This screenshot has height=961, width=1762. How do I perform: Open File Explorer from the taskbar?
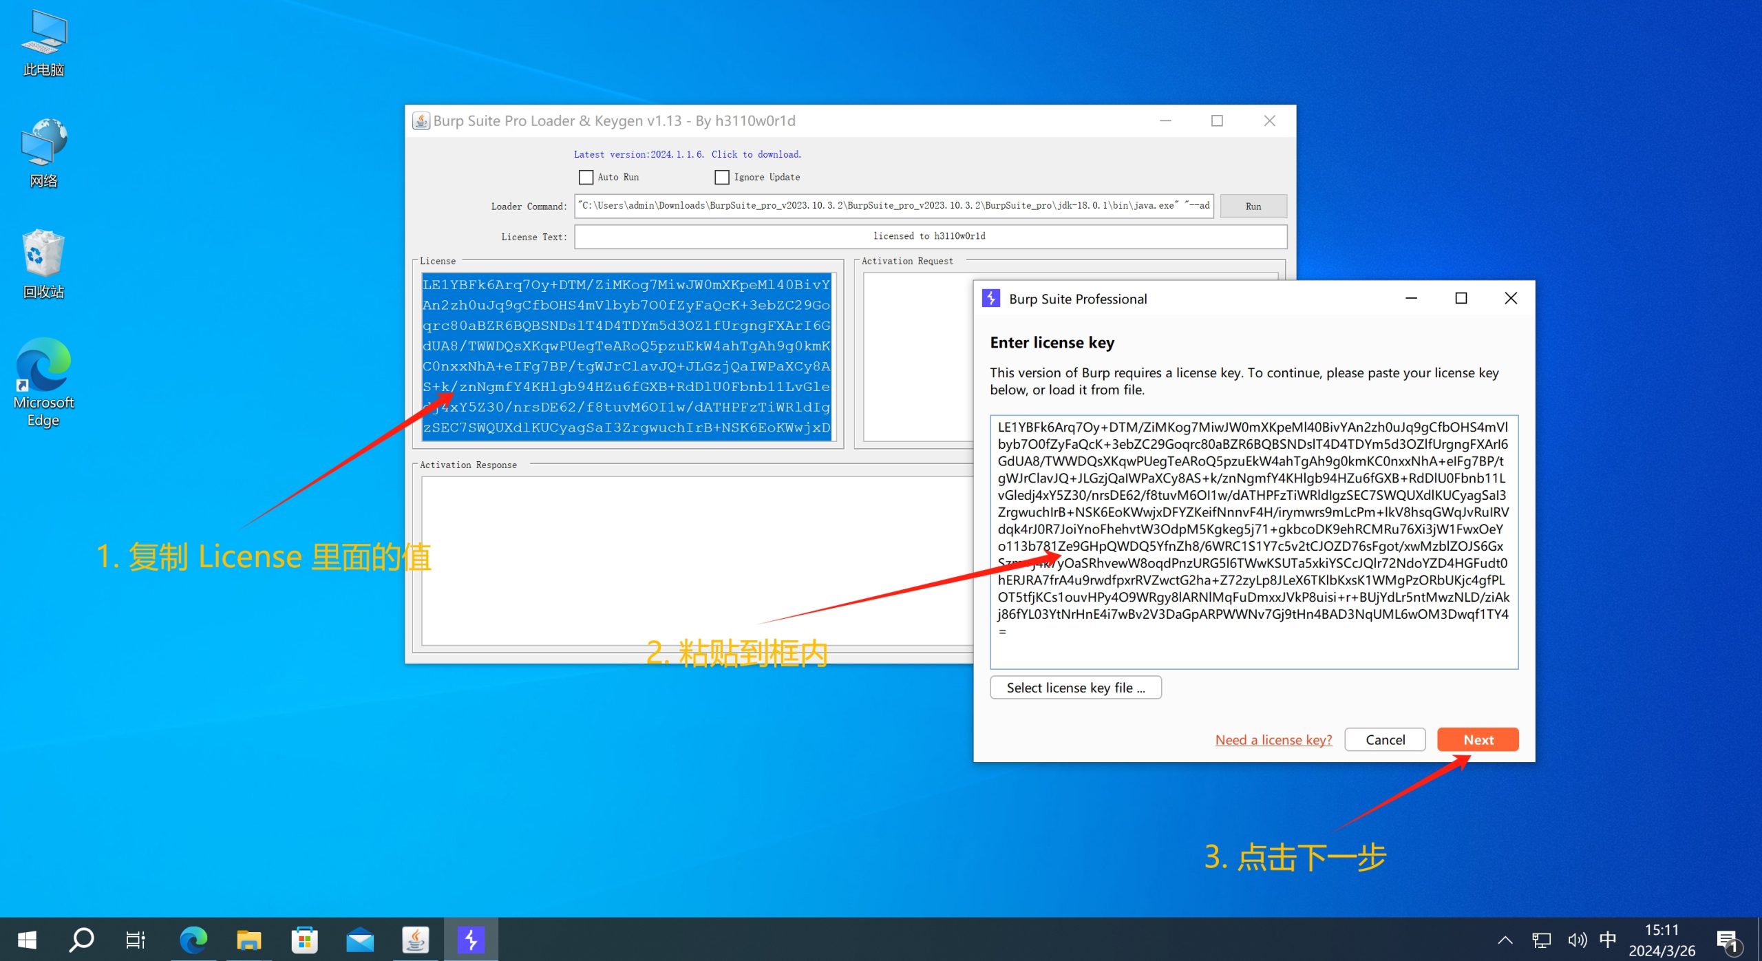[248, 940]
